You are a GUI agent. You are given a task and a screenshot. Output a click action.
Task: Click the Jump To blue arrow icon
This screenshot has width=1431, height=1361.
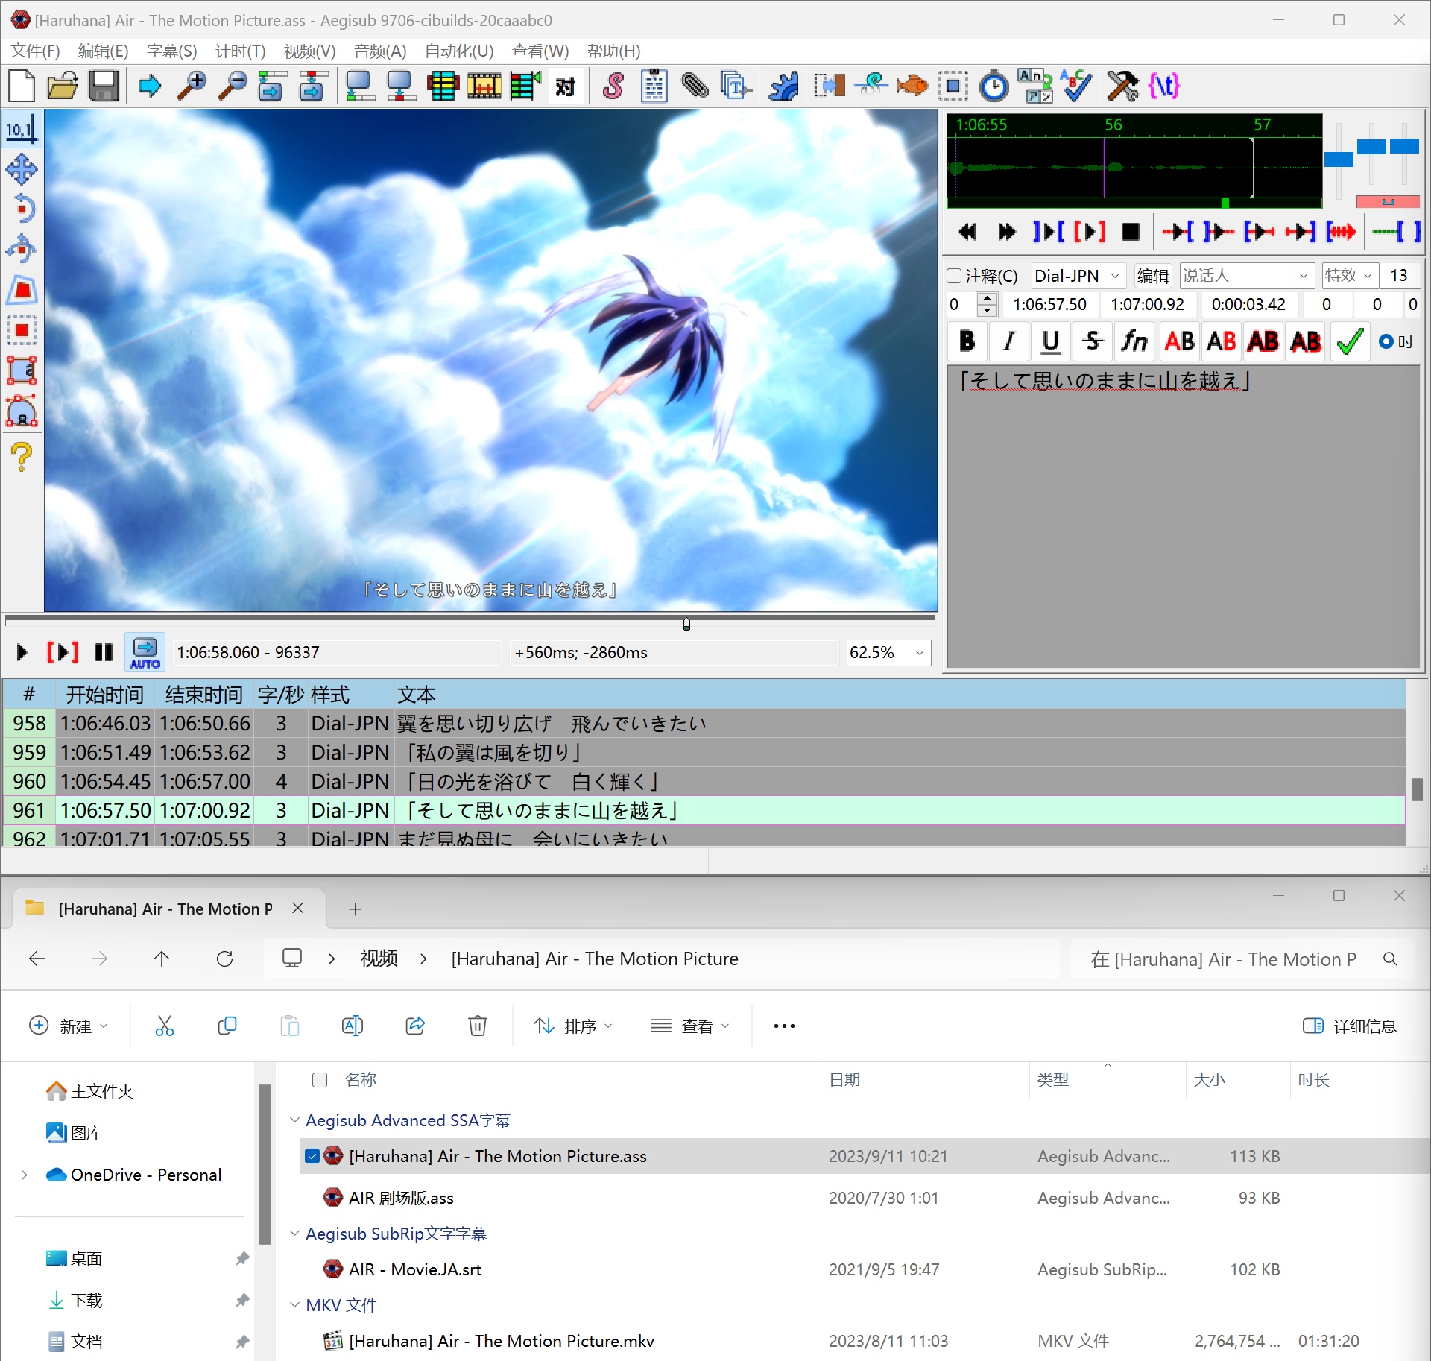(x=150, y=86)
